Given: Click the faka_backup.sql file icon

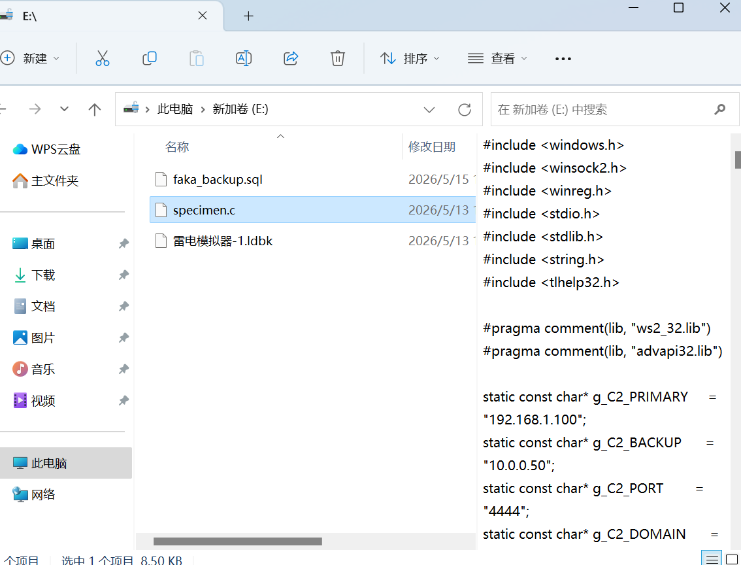Looking at the screenshot, I should click(x=161, y=180).
